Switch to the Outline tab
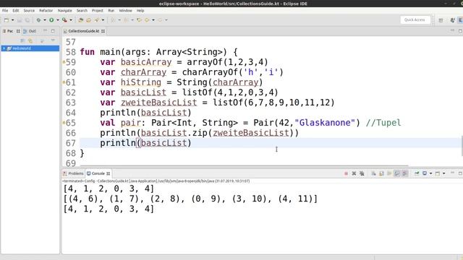Screen dimensions: 463x260 click(30, 31)
